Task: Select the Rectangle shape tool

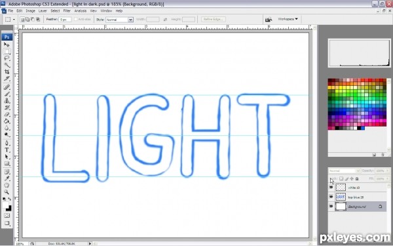Action: [7, 163]
